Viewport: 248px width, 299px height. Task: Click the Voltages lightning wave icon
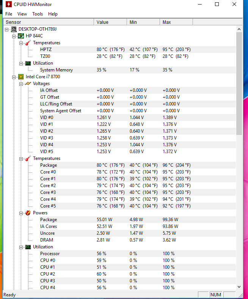[x=28, y=84]
